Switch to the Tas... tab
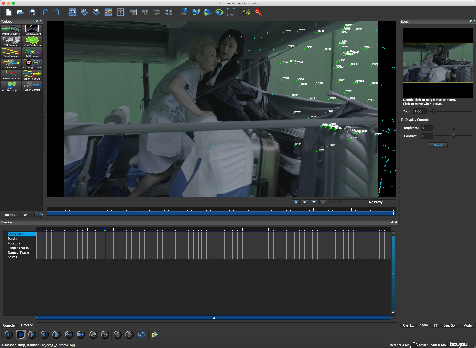 (26, 215)
